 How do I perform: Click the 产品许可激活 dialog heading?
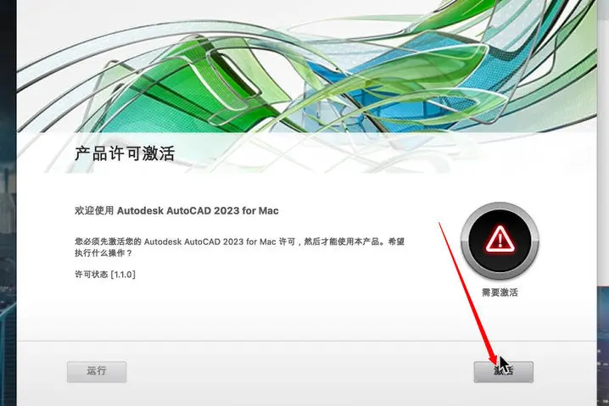(x=125, y=153)
